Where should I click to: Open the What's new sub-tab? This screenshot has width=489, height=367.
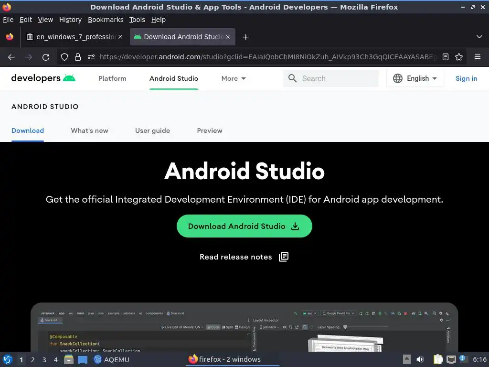tap(89, 131)
